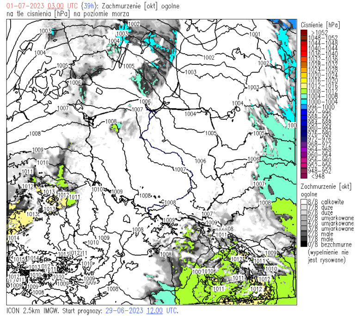Click the 1002 isobar label at top center
Screen dimensions: 355x316
coord(209,57)
